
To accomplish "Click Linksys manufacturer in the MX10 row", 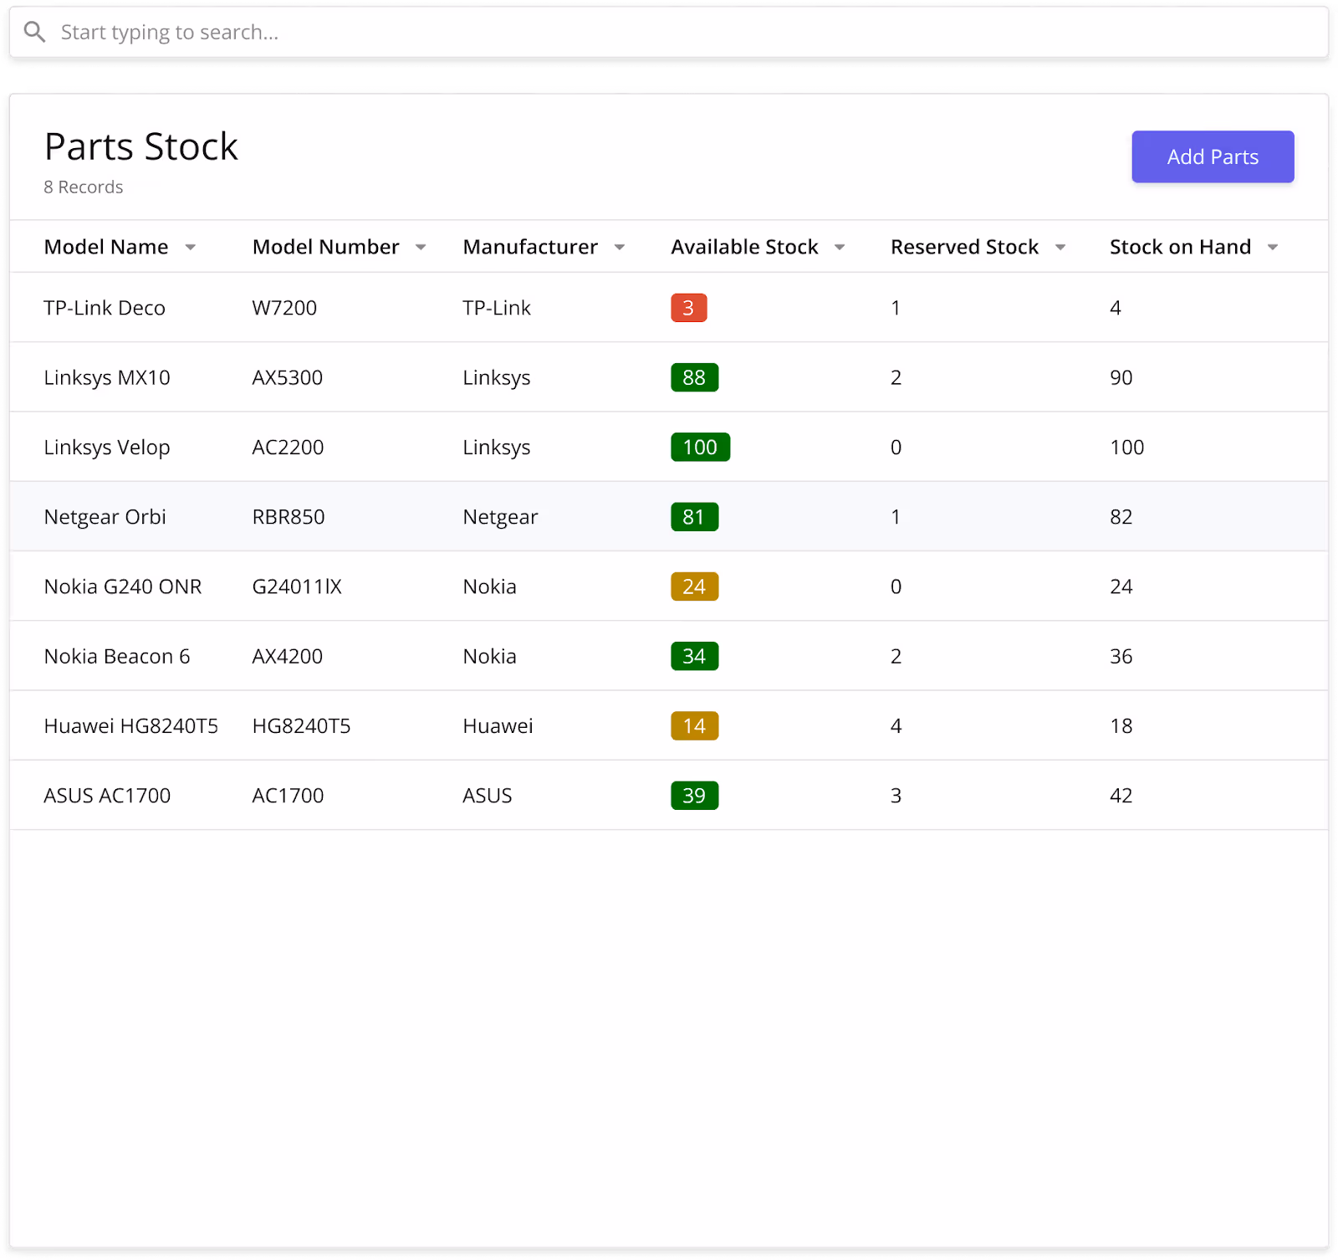I will [497, 377].
